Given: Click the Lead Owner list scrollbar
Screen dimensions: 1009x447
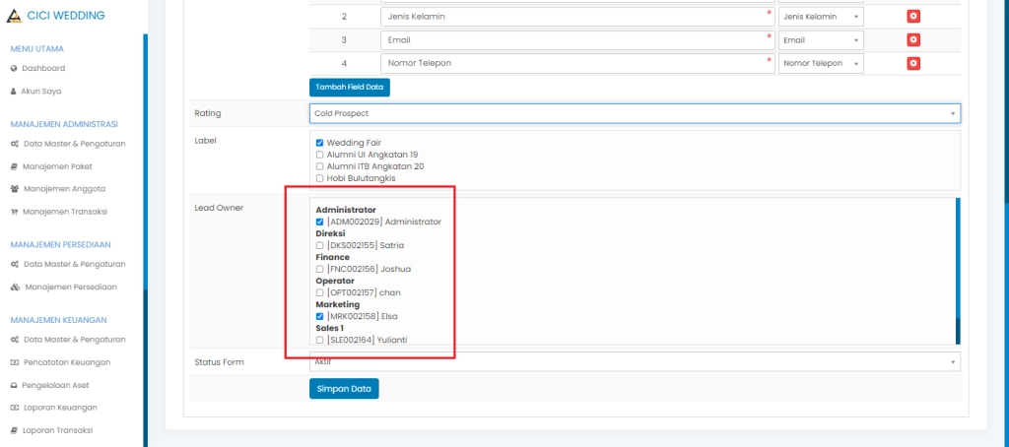Looking at the screenshot, I should coord(957,266).
